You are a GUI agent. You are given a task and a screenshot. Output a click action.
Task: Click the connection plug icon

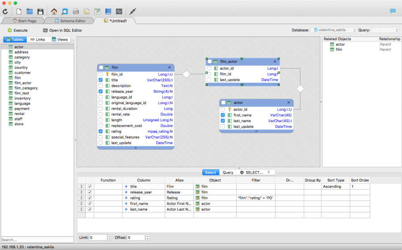coord(133,12)
